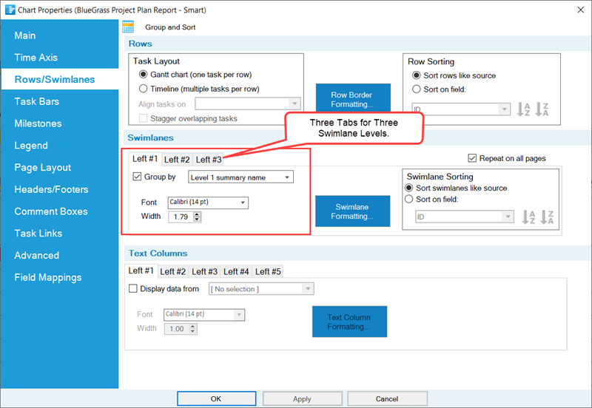
Task: Switch to Swimlanes Left #1 tab
Action: (145, 159)
